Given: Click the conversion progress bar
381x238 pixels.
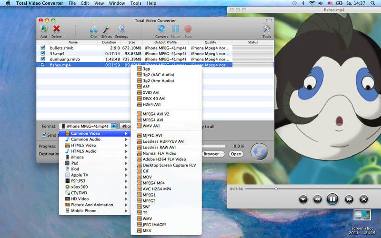Looking at the screenshot, I should coord(213,146).
